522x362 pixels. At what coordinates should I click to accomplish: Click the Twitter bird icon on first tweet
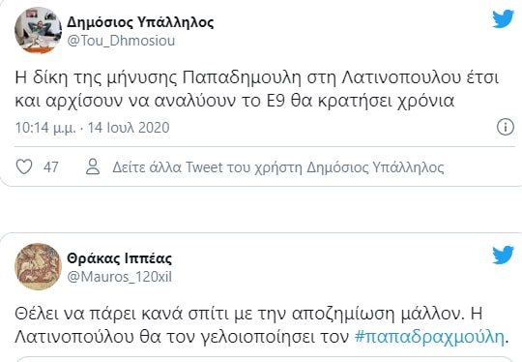[503, 18]
